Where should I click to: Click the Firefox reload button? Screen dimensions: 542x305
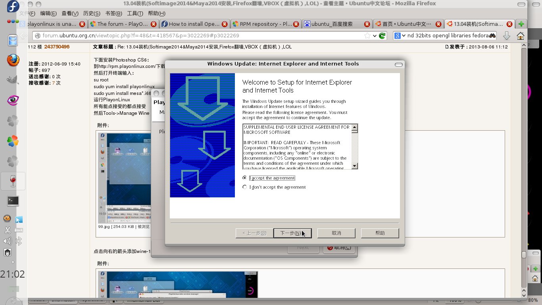(382, 36)
